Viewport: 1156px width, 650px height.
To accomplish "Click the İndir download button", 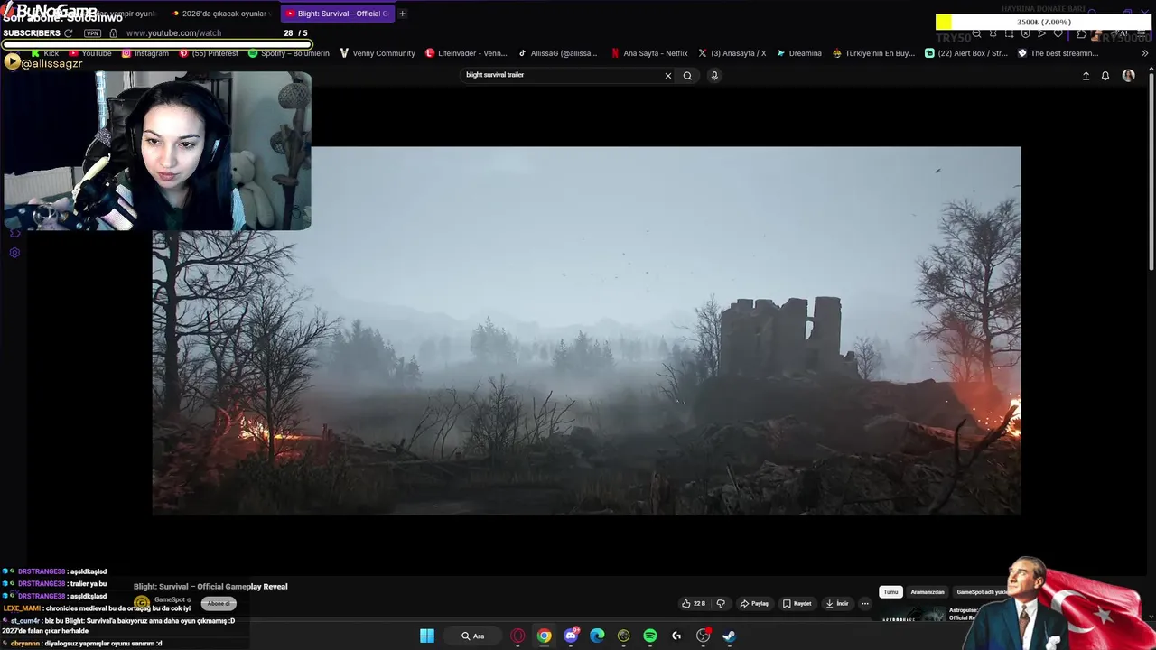I will click(x=837, y=603).
